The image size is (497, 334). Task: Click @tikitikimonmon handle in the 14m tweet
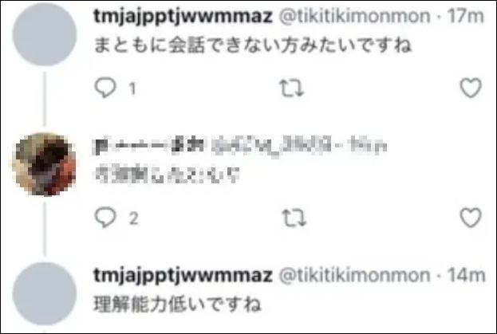pyautogui.click(x=354, y=275)
